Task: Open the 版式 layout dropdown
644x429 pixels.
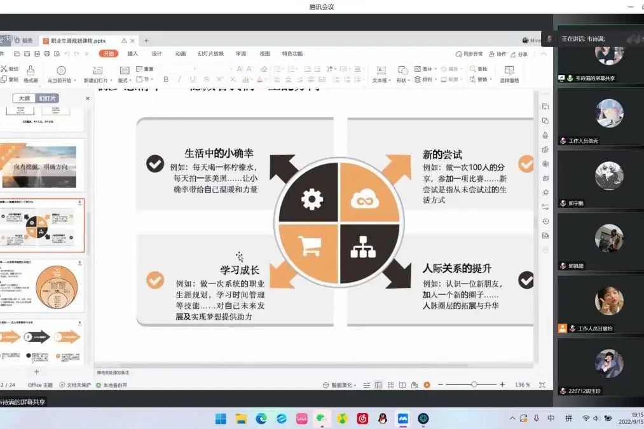Action: 125,80
